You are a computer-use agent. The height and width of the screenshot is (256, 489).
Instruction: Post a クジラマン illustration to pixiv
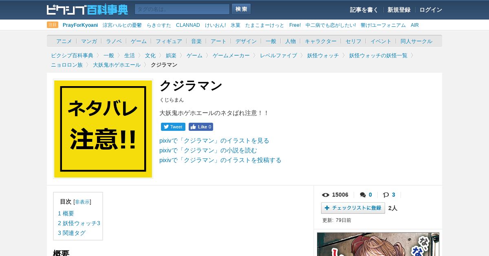[220, 160]
